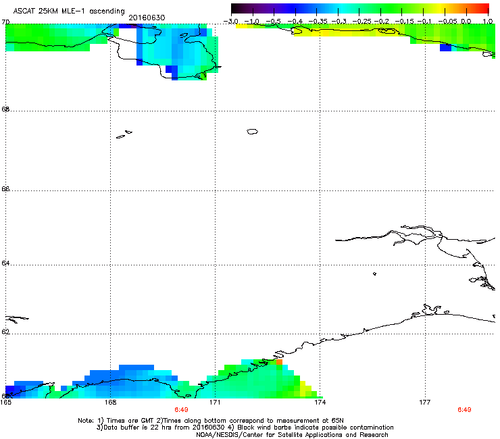Image resolution: width=500 pixels, height=439 pixels.
Task: Click the color bar label "-0.4"
Action: [x=295, y=22]
